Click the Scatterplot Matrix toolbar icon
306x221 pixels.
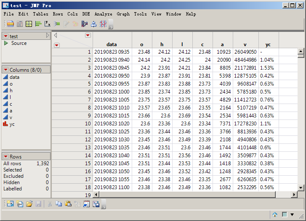tap(103, 24)
